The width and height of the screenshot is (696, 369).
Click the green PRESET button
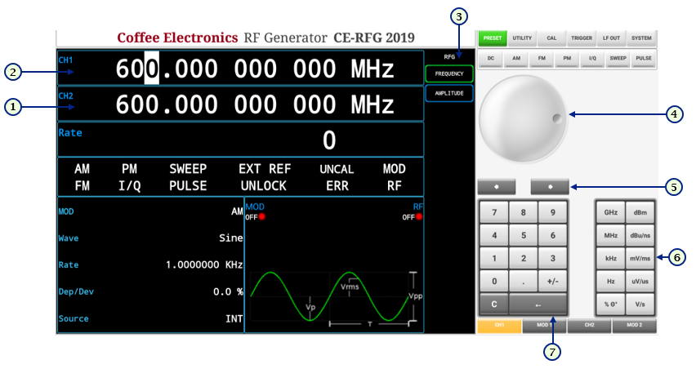point(492,38)
